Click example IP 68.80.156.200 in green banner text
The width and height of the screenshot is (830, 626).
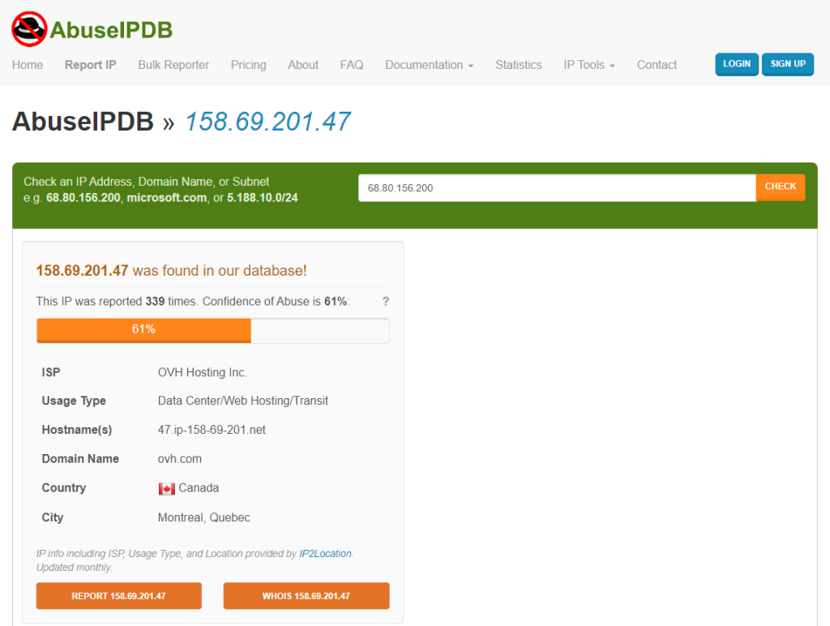click(83, 198)
